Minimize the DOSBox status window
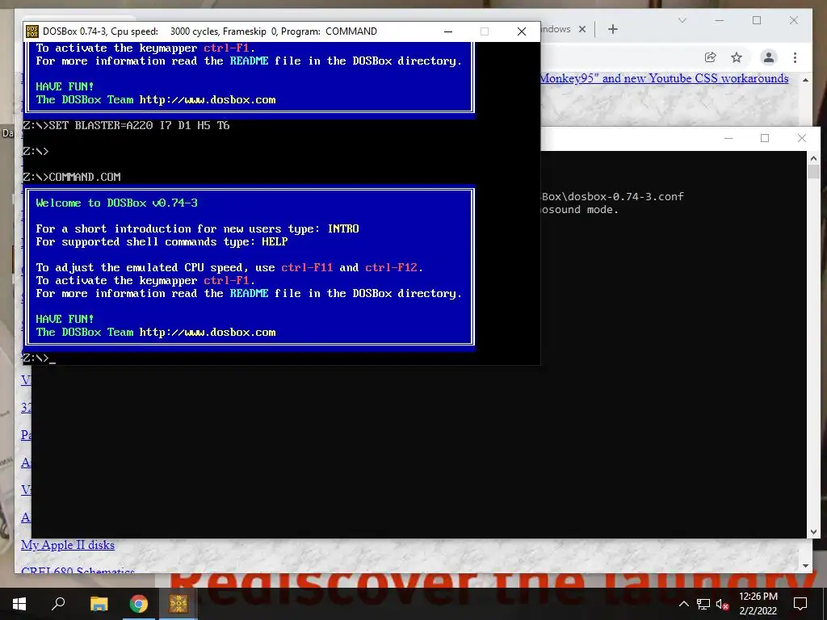 (728, 138)
